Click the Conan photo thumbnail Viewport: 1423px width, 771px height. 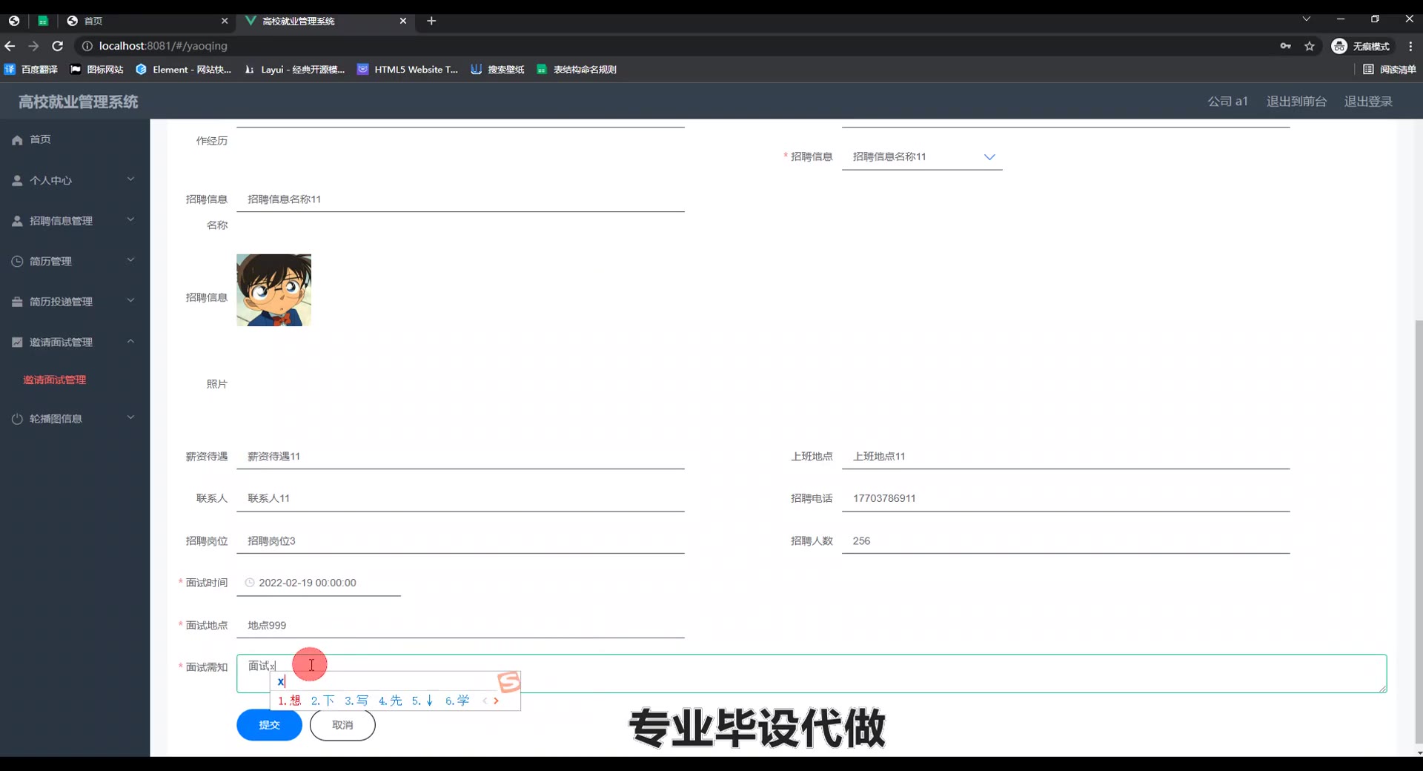coord(273,291)
